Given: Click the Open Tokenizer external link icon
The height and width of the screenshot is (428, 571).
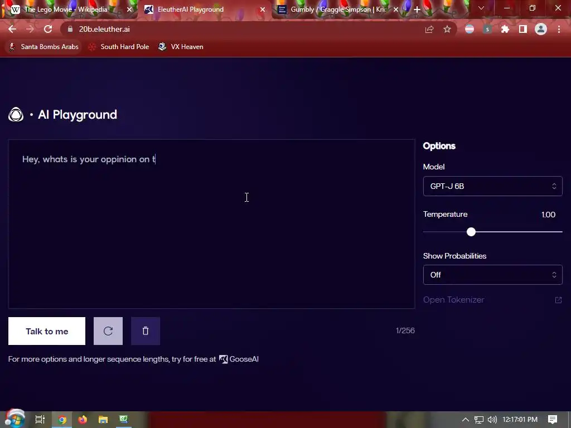Looking at the screenshot, I should pyautogui.click(x=558, y=300).
